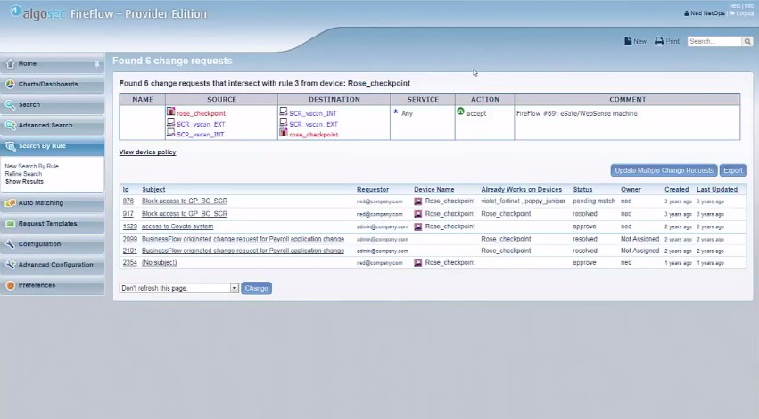Viewport: 759px width, 419px height.
Task: Click device icon in row 878
Action: click(417, 201)
